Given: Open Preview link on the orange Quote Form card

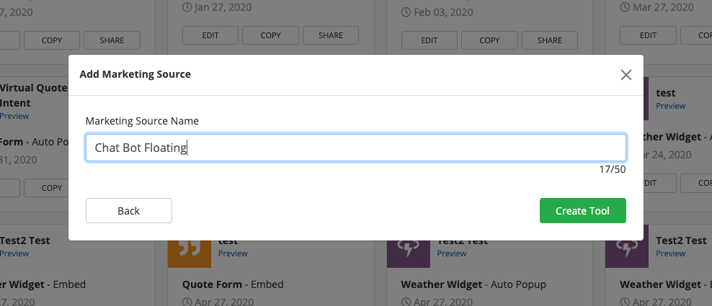Looking at the screenshot, I should pyautogui.click(x=233, y=253).
